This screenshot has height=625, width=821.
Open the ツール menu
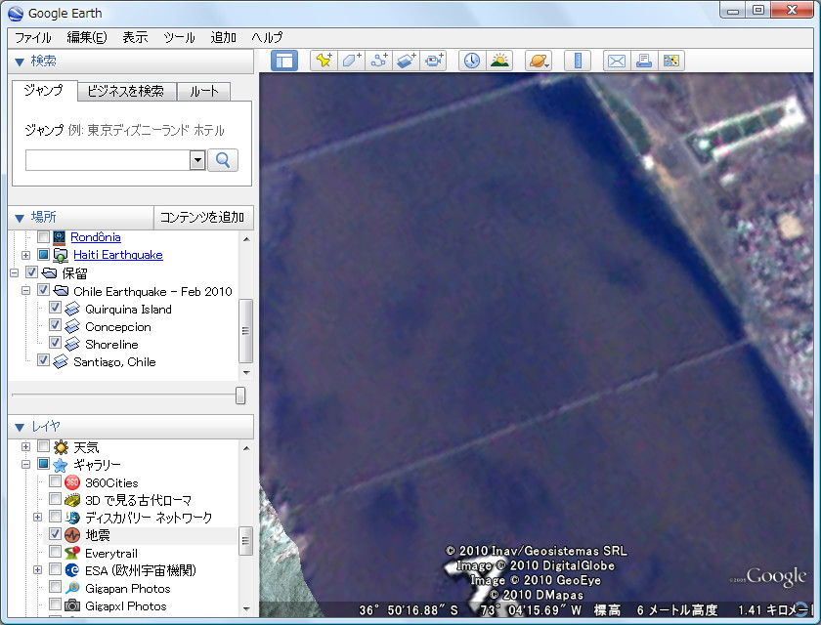pyautogui.click(x=179, y=38)
